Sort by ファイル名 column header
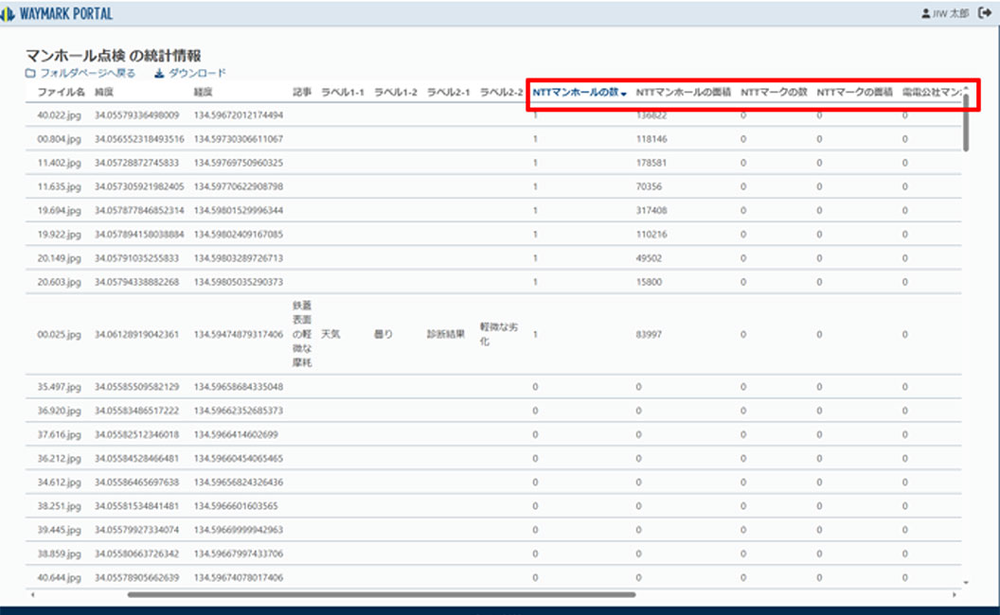 [x=61, y=93]
